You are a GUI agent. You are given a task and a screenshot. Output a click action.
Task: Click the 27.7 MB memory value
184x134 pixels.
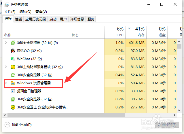(x=138, y=107)
